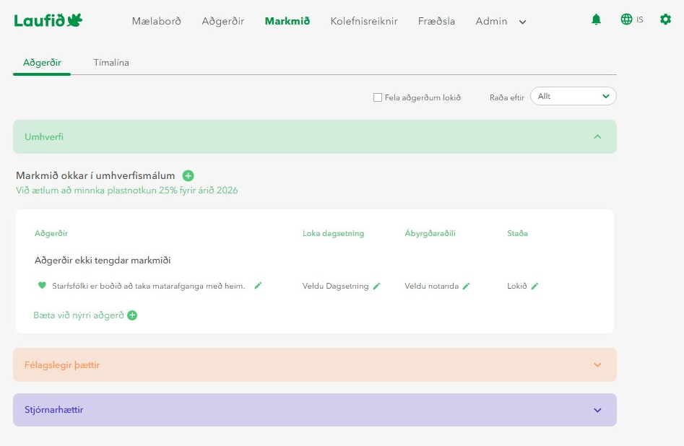Expand the Félagslegir þættir section
684x446 pixels.
coord(597,365)
